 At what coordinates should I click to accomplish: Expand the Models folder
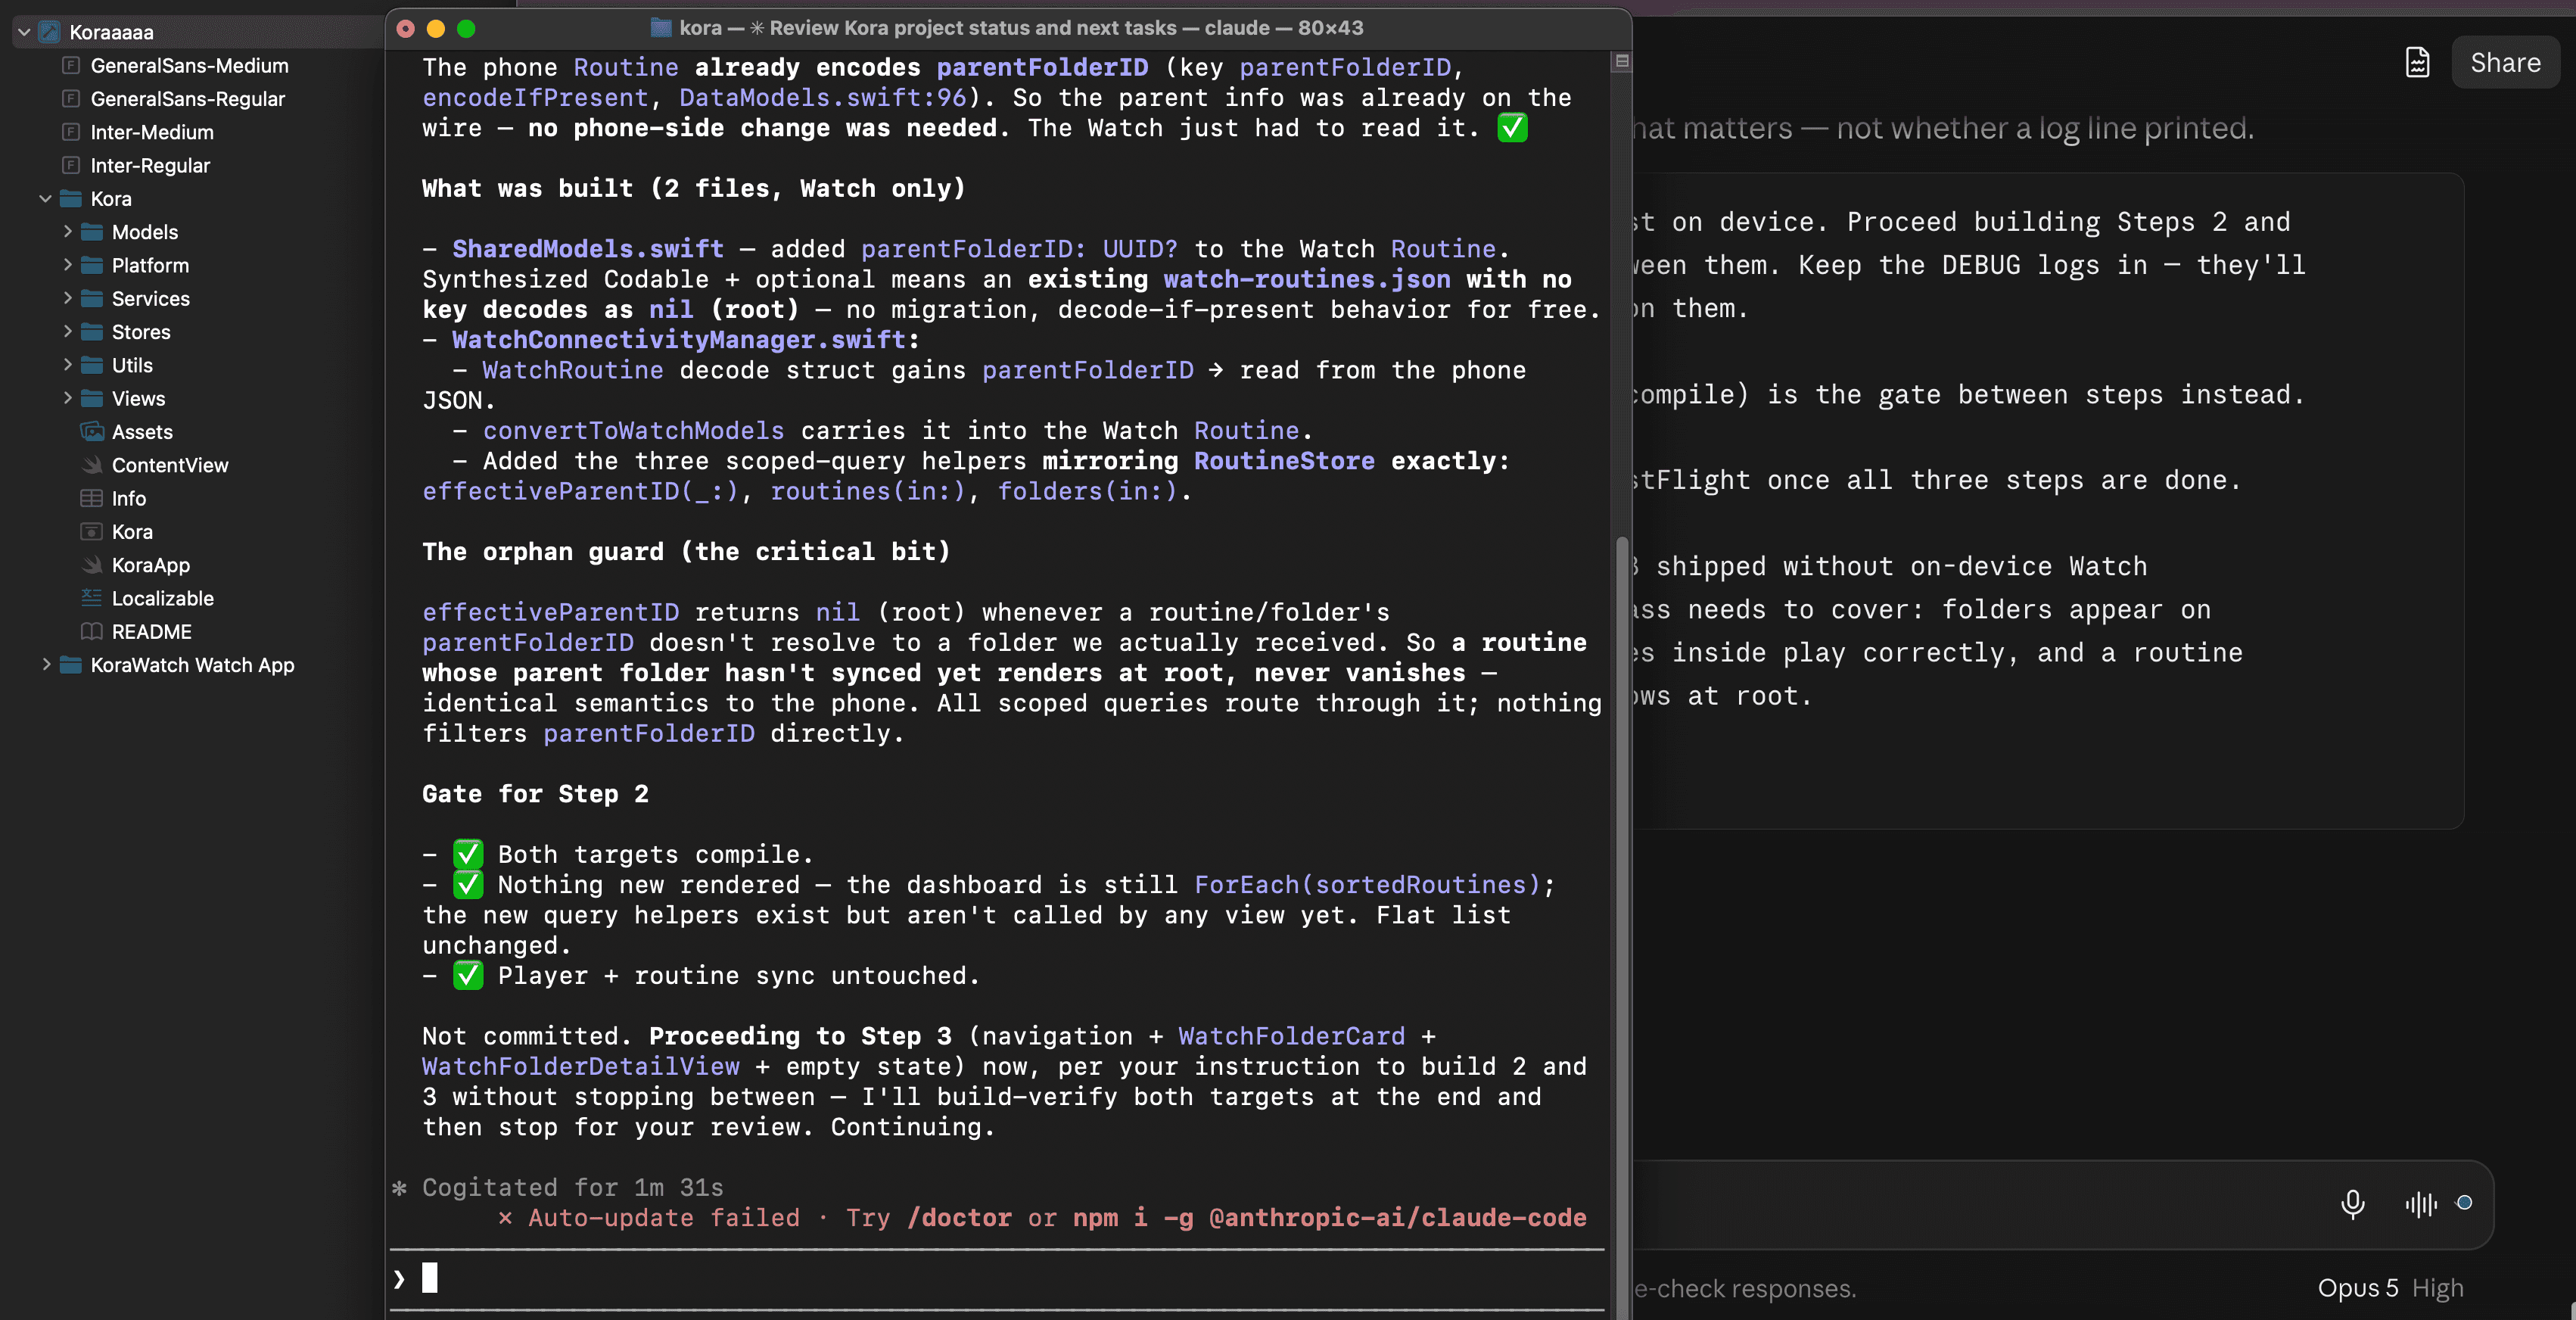pyautogui.click(x=67, y=232)
